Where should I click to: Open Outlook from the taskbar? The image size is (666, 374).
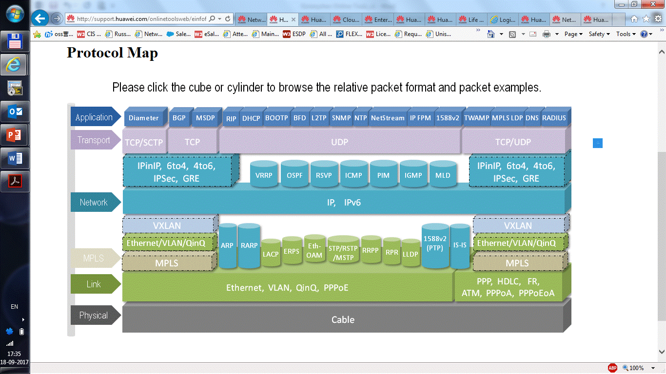click(x=15, y=112)
